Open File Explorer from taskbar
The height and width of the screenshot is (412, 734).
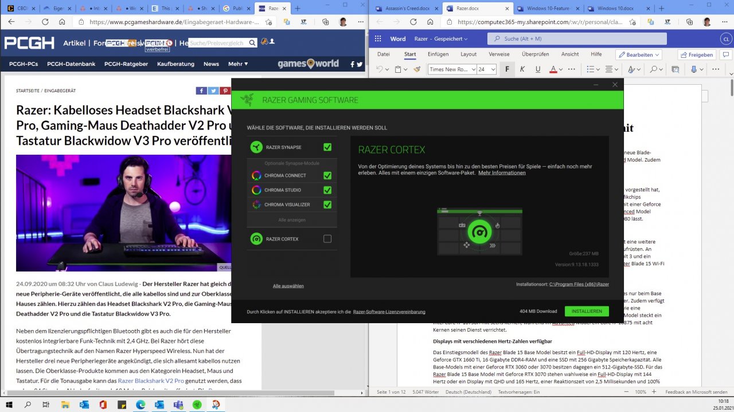65,405
